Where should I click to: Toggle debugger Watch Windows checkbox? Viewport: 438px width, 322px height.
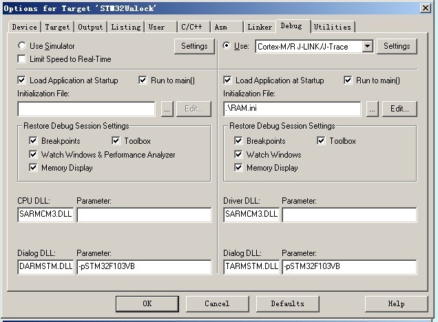(238, 154)
